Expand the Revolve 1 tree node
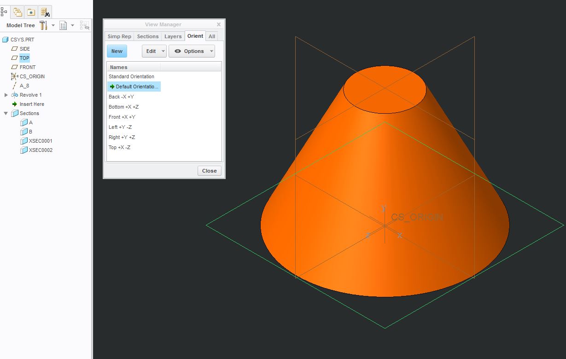Viewport: 566px width, 359px height. pyautogui.click(x=6, y=95)
